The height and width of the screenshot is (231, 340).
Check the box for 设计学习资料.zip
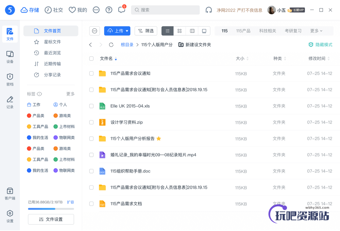point(92,122)
